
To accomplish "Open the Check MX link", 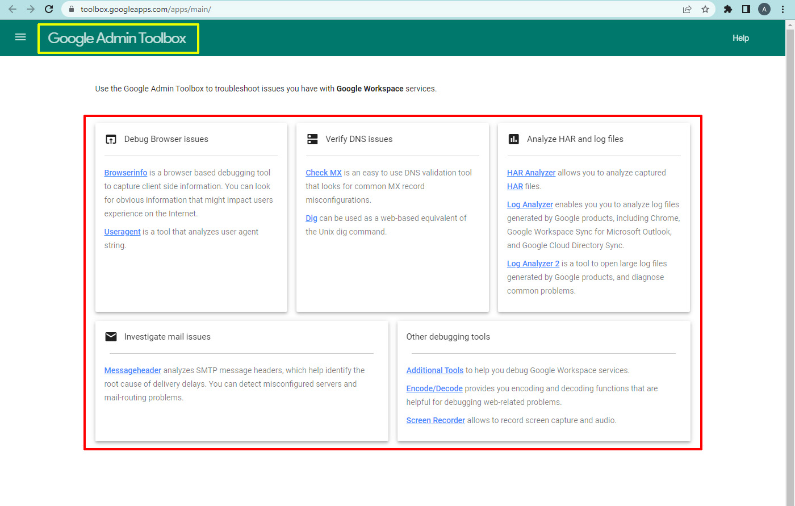I will point(324,173).
